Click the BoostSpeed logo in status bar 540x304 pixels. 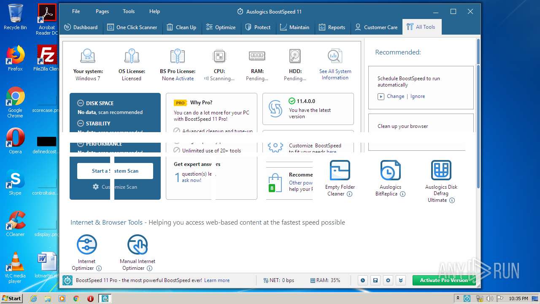(67, 280)
